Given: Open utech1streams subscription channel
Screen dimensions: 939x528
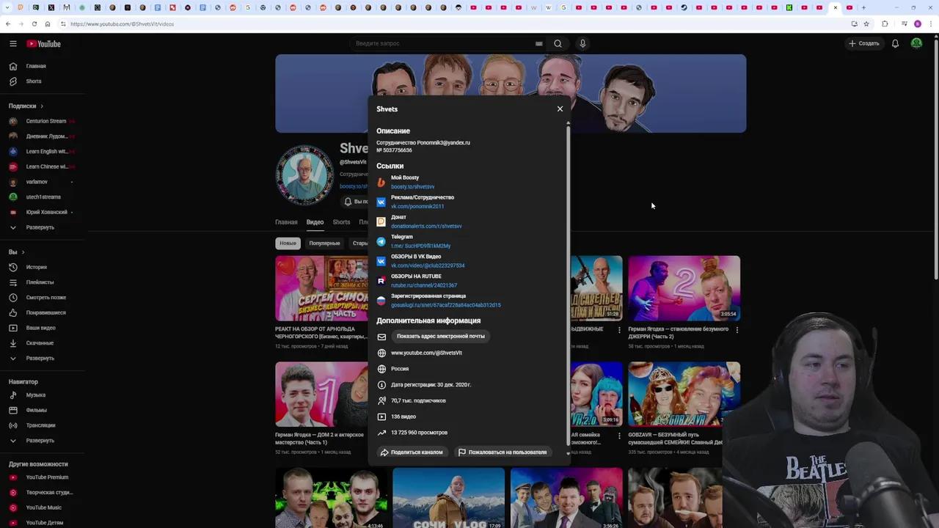Looking at the screenshot, I should [x=43, y=197].
